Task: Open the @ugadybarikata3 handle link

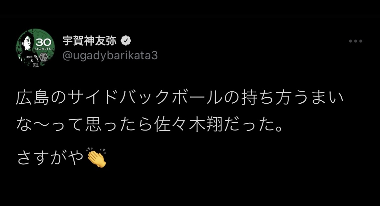Action: [110, 56]
